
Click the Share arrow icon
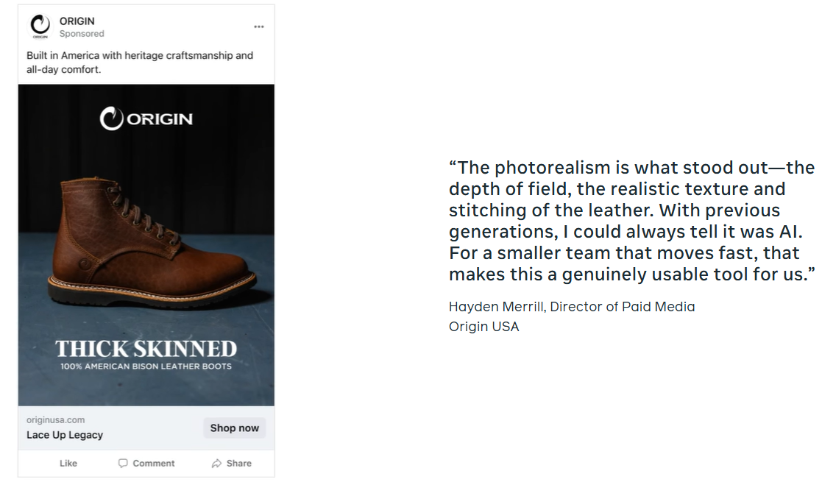click(x=216, y=463)
